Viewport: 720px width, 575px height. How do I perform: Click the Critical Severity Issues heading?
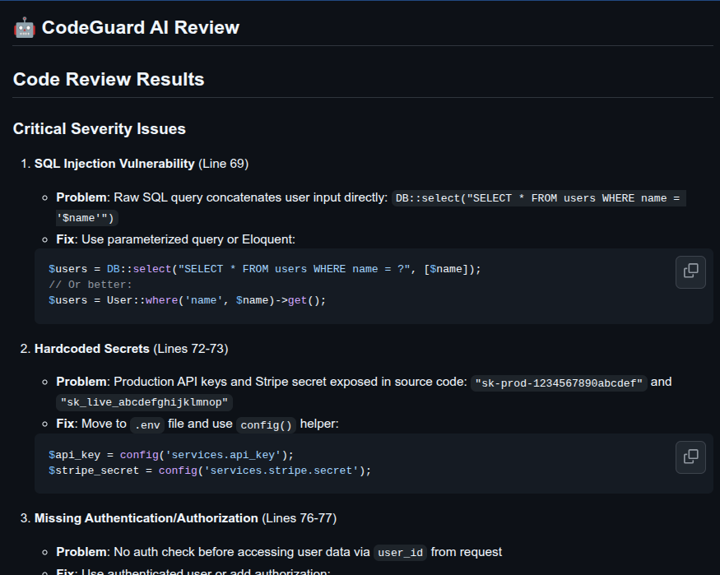coord(100,129)
